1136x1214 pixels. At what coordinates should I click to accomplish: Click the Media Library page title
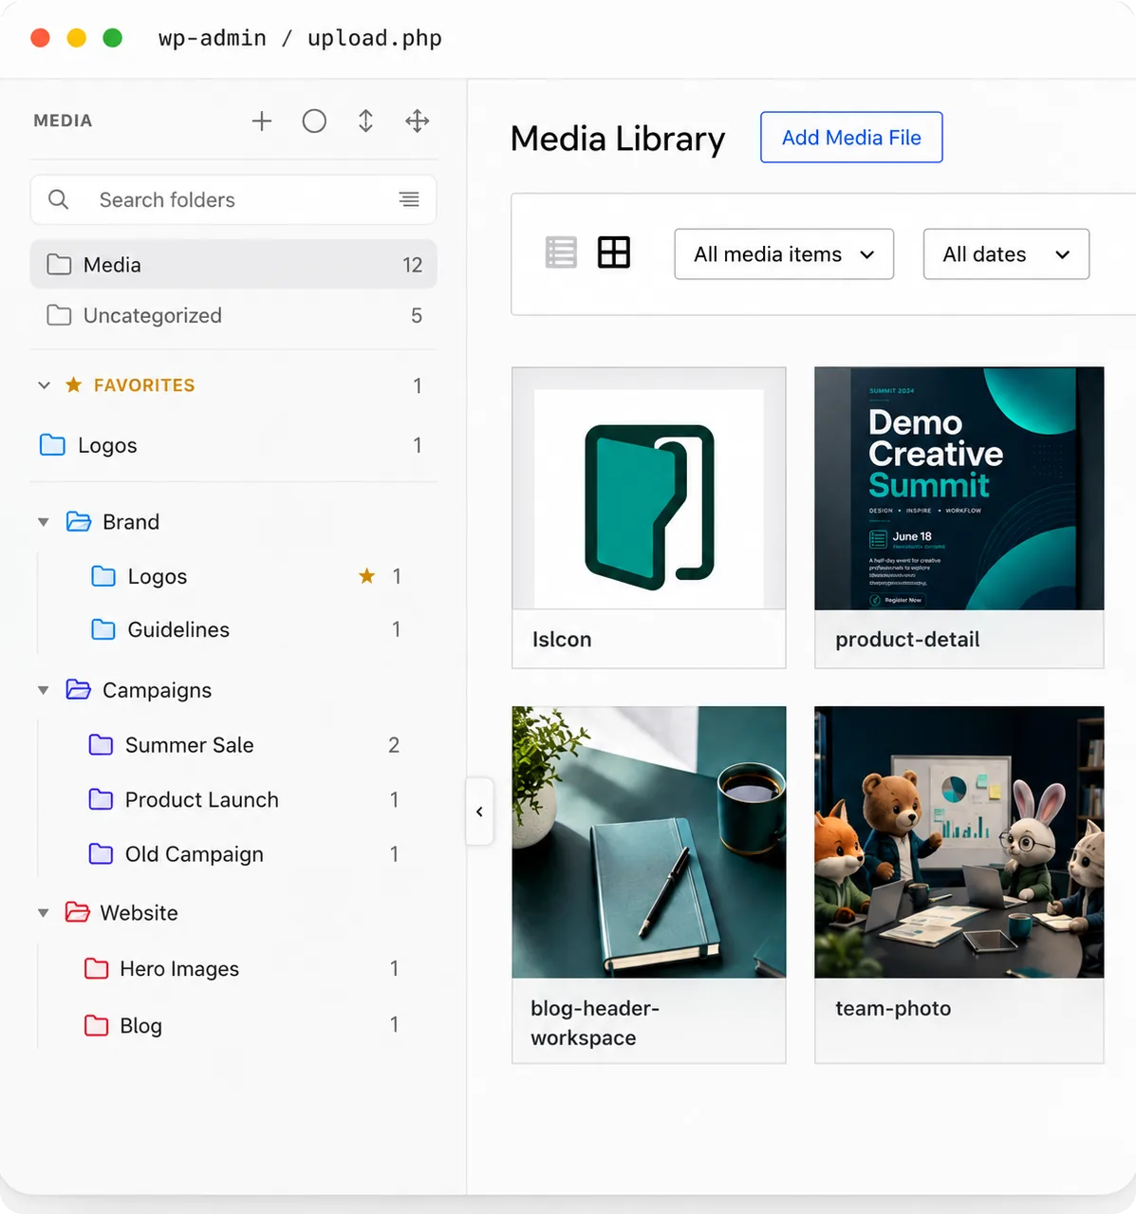[x=618, y=139]
